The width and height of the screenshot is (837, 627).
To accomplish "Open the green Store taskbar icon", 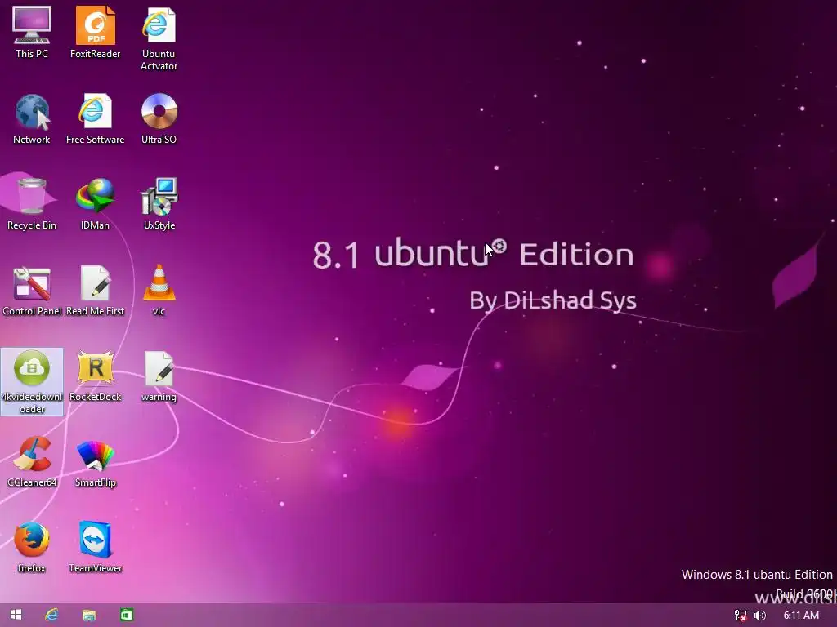I will pos(126,615).
